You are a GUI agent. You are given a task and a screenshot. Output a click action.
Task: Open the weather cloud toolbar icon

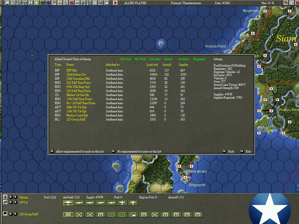pos(107,3)
